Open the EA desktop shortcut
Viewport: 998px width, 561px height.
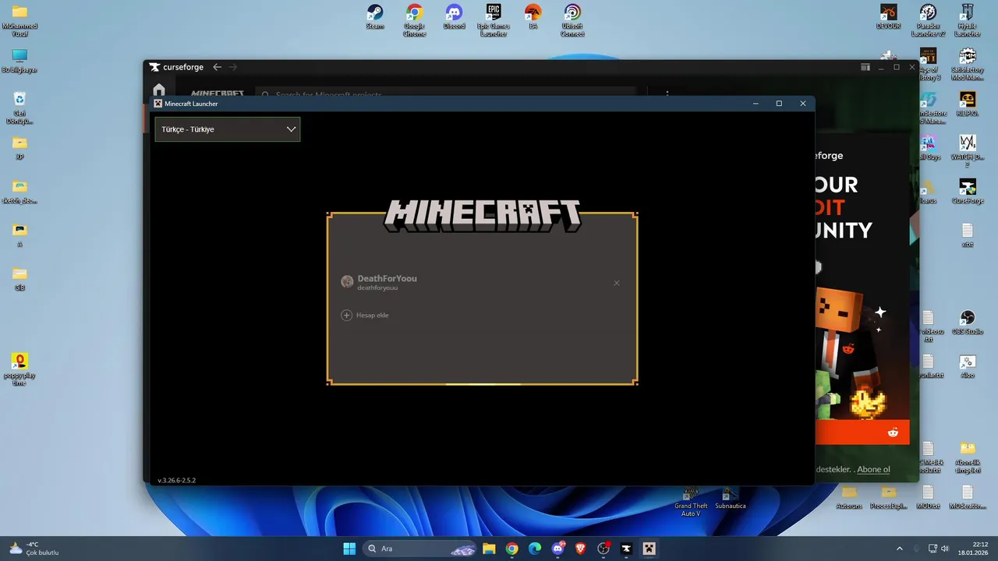pos(533,17)
